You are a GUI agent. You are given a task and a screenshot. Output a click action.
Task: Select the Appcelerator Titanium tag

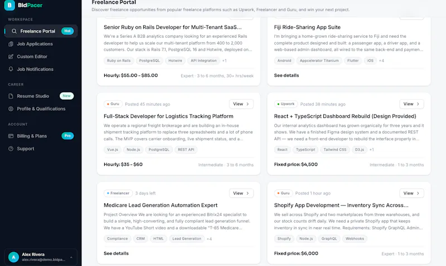coord(319,61)
